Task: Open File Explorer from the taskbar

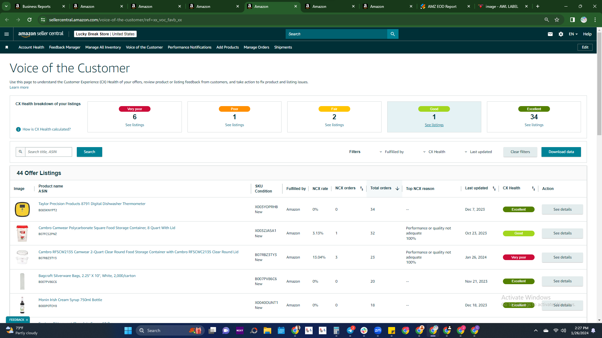Action: [267, 330]
